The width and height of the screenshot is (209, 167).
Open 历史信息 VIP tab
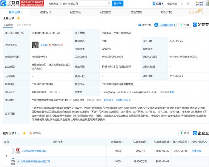pos(194,12)
